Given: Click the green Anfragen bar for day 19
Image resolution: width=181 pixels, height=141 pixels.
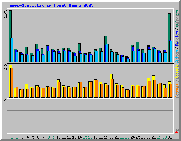Looking at the screenshot, I should [106, 40].
